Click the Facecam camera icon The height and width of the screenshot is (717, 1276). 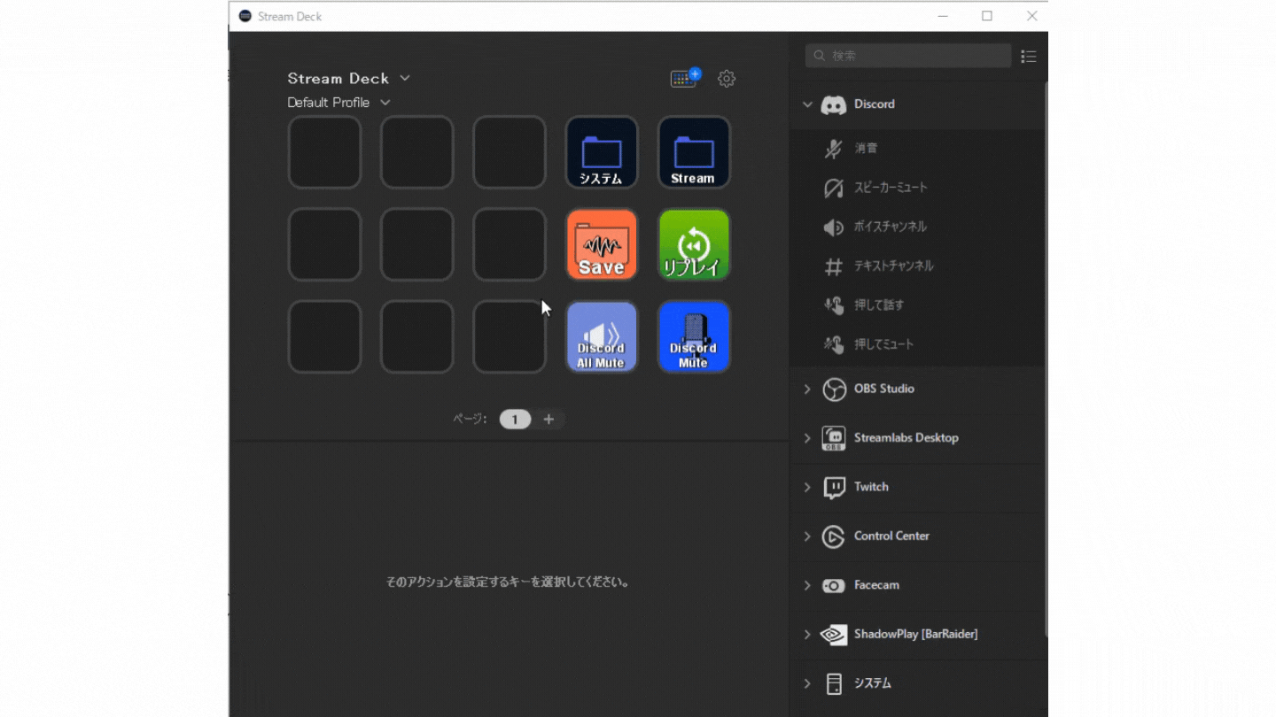(x=834, y=586)
